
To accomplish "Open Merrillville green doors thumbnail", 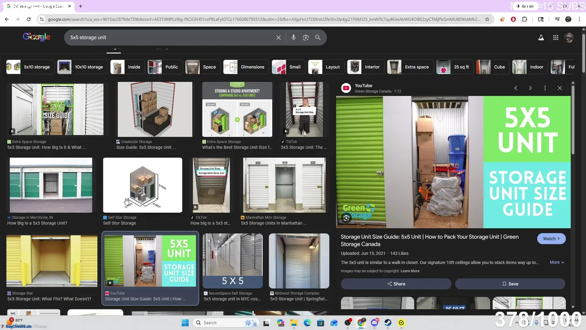I will (51, 185).
